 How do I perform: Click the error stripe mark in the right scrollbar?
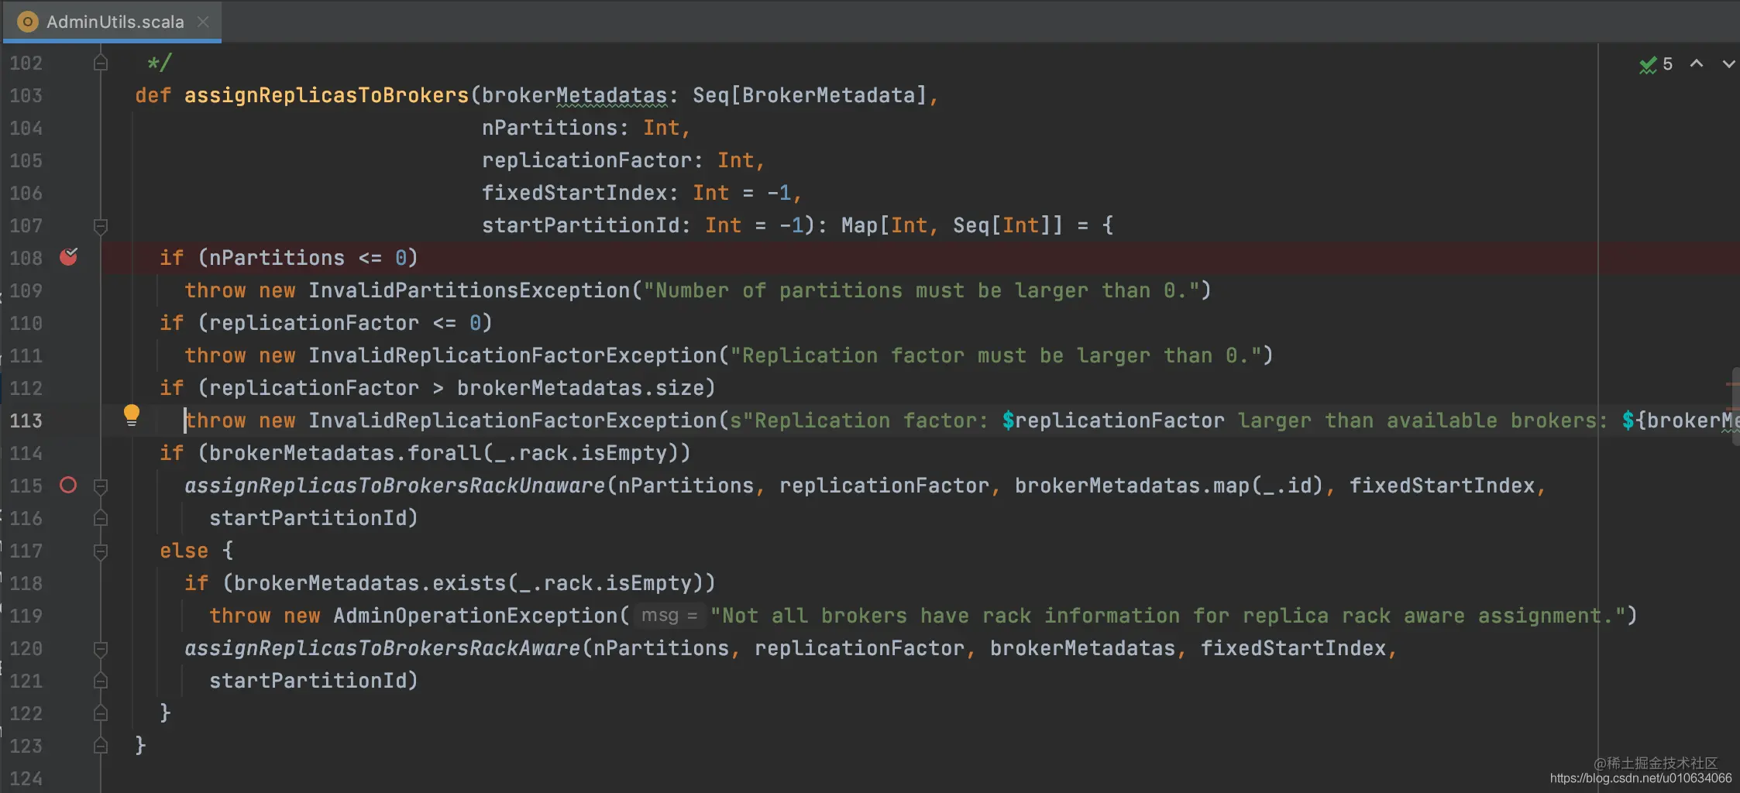pyautogui.click(x=1733, y=384)
